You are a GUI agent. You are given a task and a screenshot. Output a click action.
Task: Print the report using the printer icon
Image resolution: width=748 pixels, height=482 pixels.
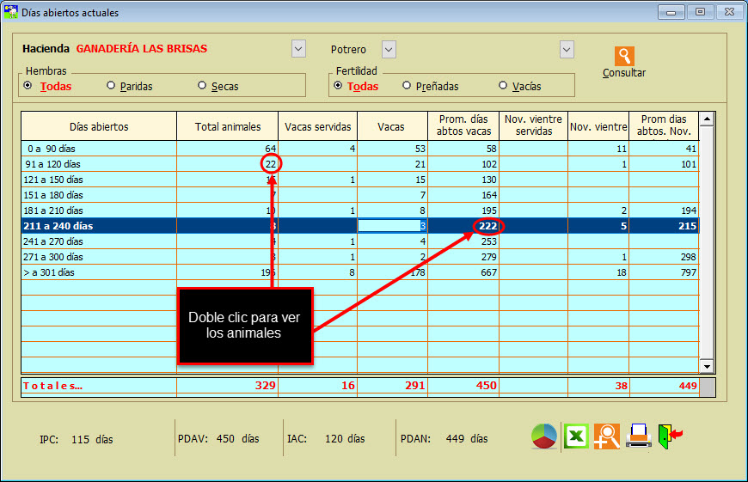638,436
